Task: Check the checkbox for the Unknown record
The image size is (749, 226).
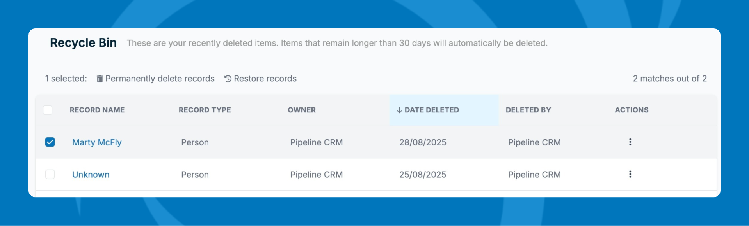Action: (50, 174)
